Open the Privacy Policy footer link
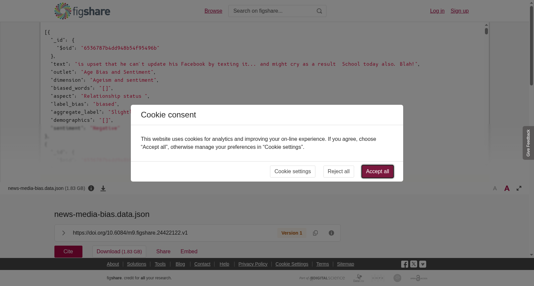Image resolution: width=534 pixels, height=286 pixels. (x=253, y=264)
